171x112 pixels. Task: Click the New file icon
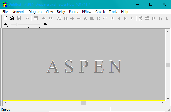5,18
